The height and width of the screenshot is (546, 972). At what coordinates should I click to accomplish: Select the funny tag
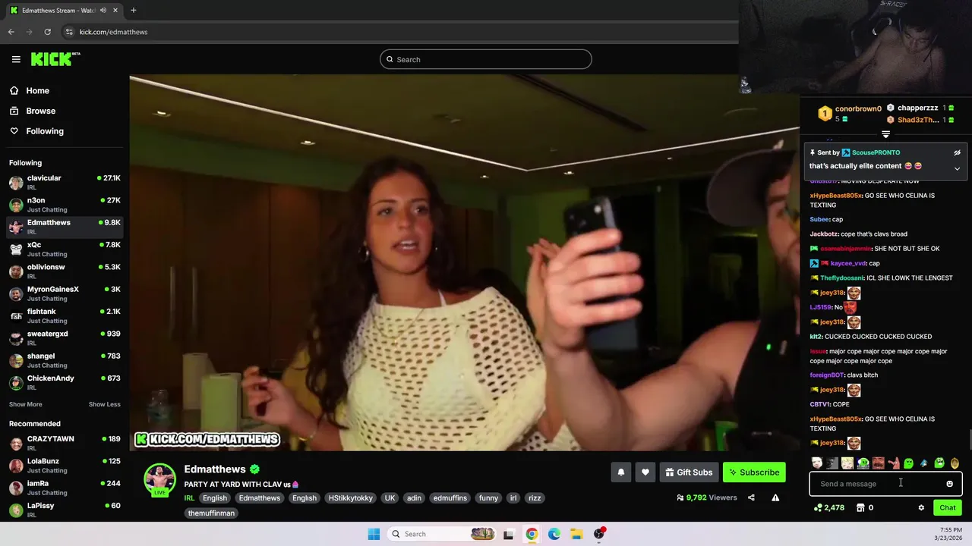coord(489,498)
